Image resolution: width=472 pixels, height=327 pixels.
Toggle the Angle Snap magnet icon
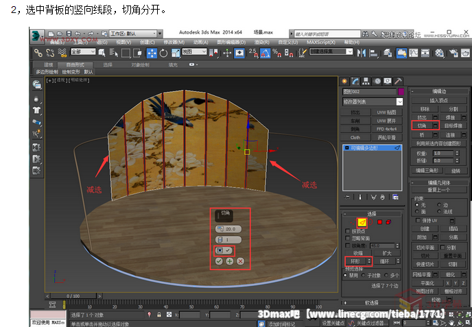[265, 53]
